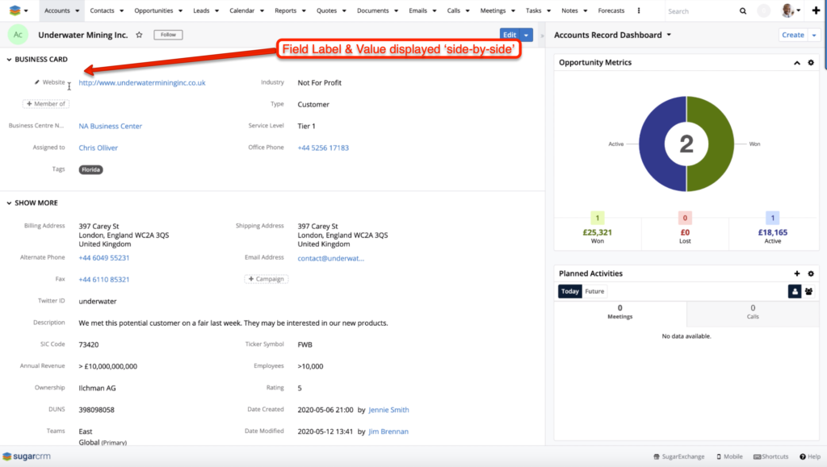Click office phone +44 5256 17183
Image resolution: width=827 pixels, height=467 pixels.
pos(323,148)
